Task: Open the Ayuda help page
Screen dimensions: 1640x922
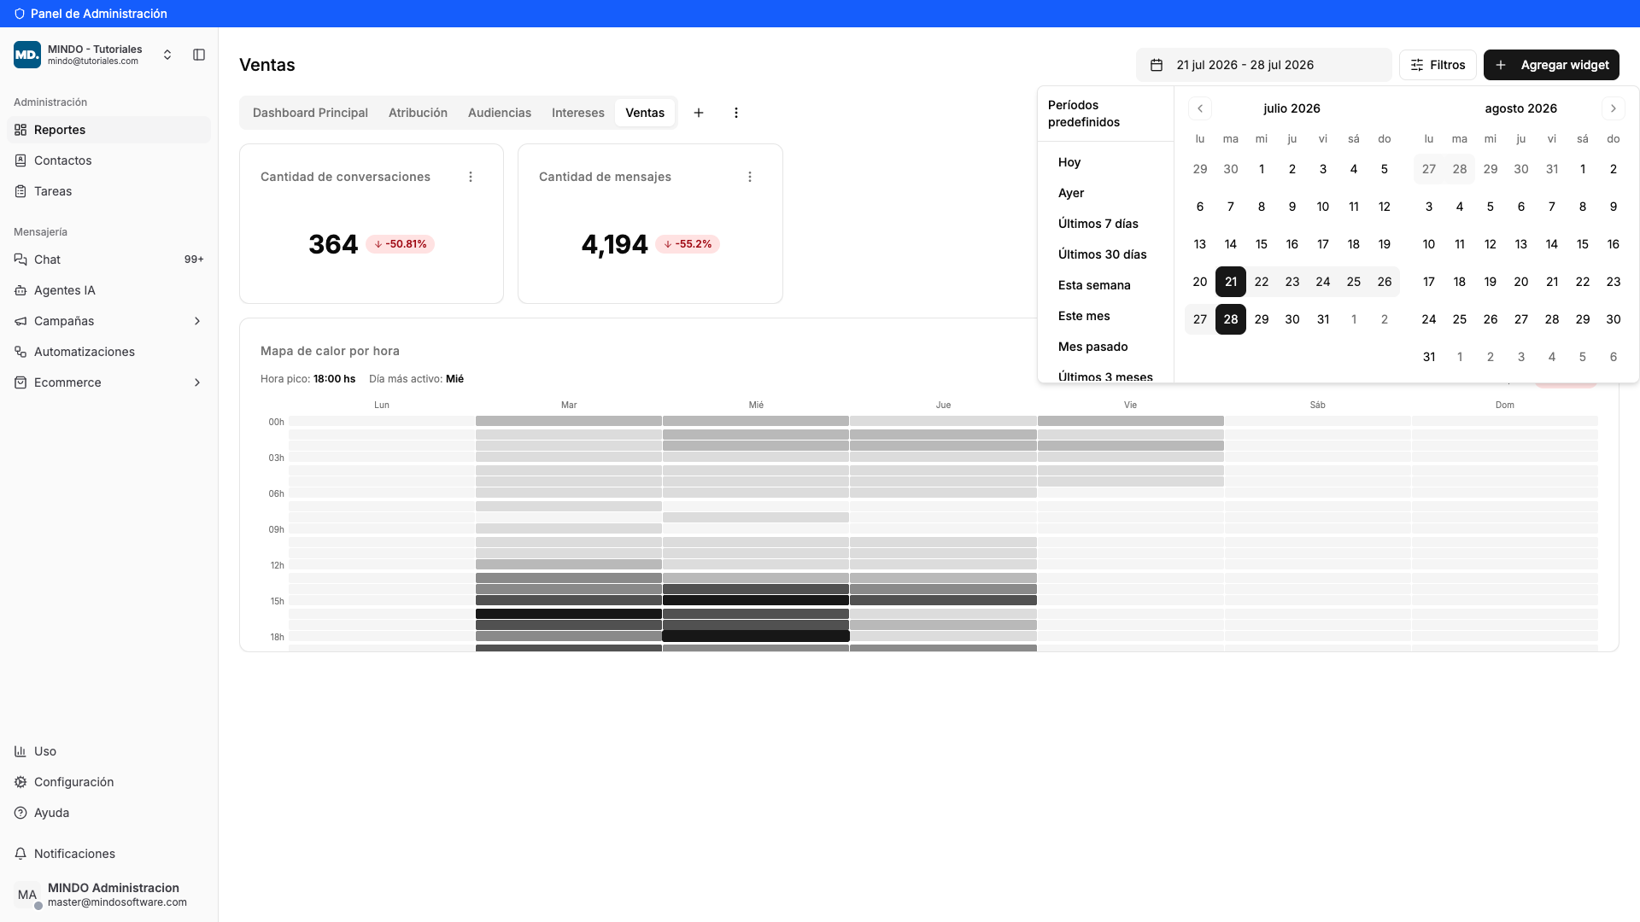Action: point(108,813)
